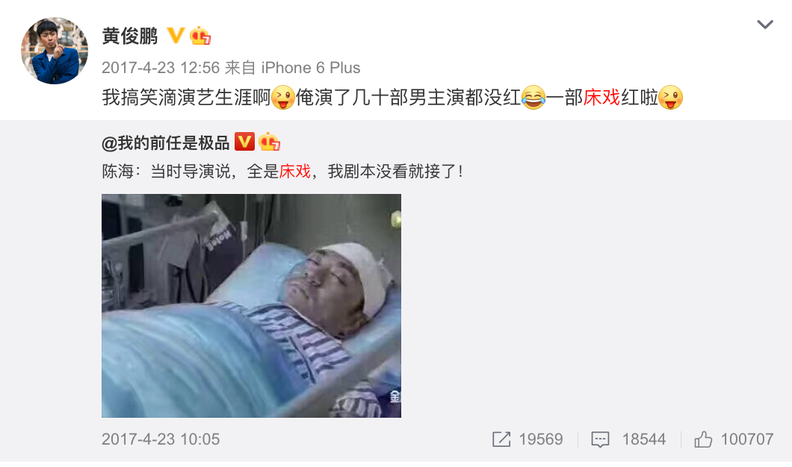Click the repost icon with count 19569
792x467 pixels.
[501, 439]
